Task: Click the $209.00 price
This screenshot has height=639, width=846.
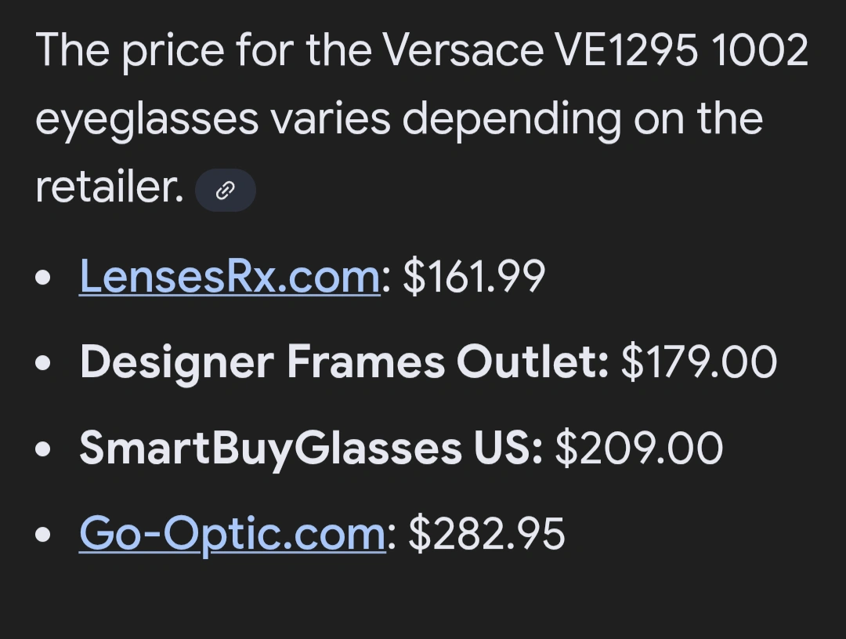Action: coord(638,448)
